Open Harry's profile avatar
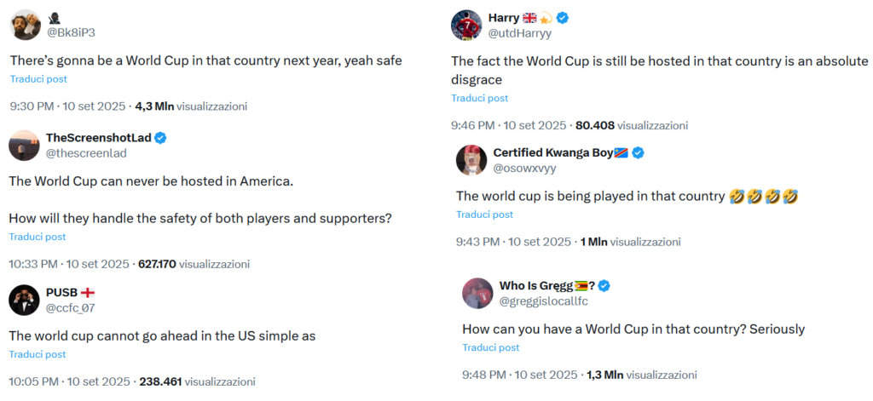This screenshot has height=401, width=873. click(465, 26)
